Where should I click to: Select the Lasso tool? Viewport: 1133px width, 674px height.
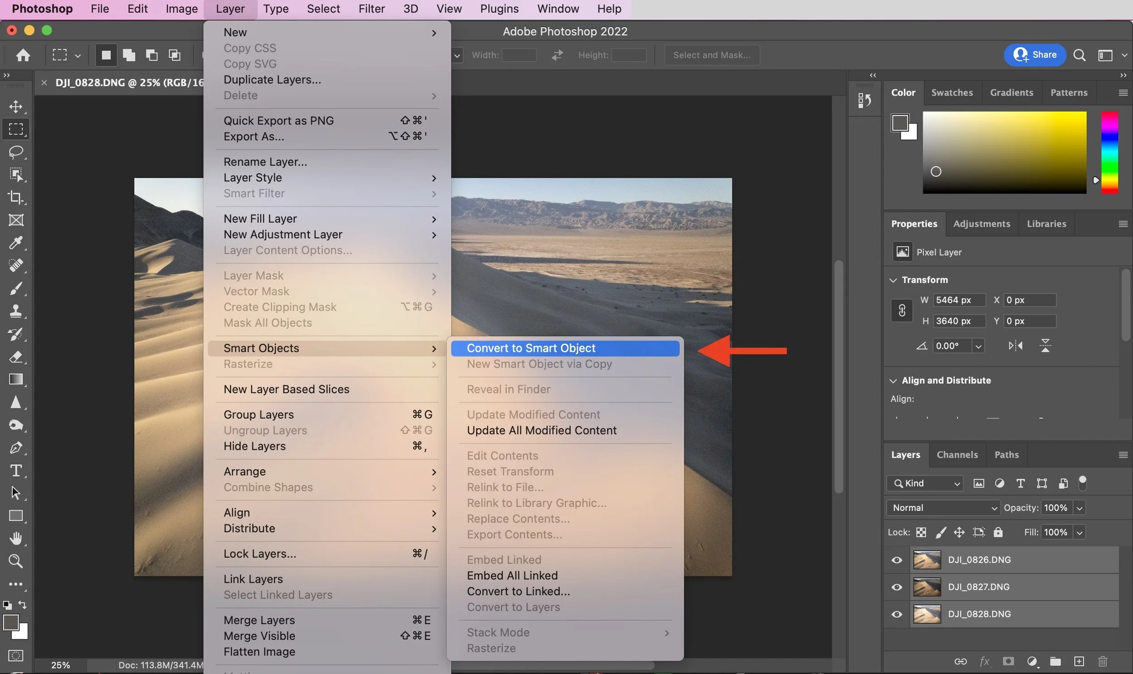tap(16, 152)
